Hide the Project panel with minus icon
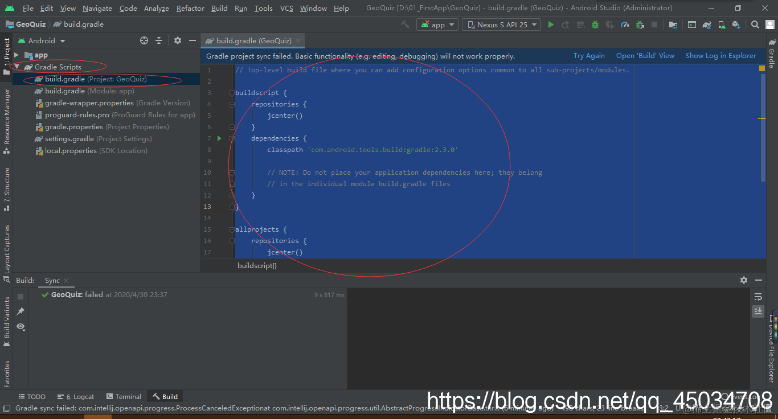The width and height of the screenshot is (778, 419). click(x=193, y=40)
